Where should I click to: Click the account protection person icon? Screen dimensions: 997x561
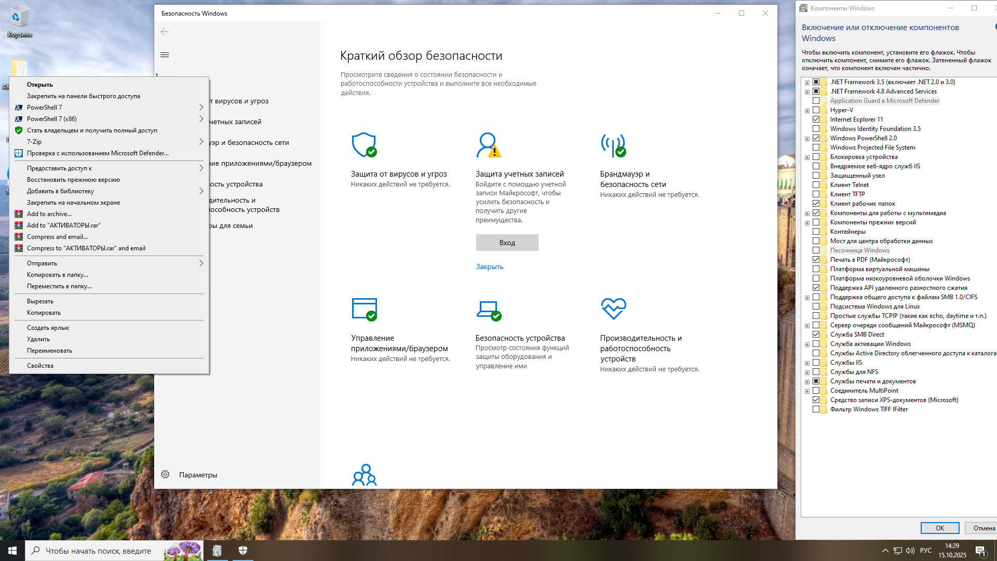tap(488, 145)
